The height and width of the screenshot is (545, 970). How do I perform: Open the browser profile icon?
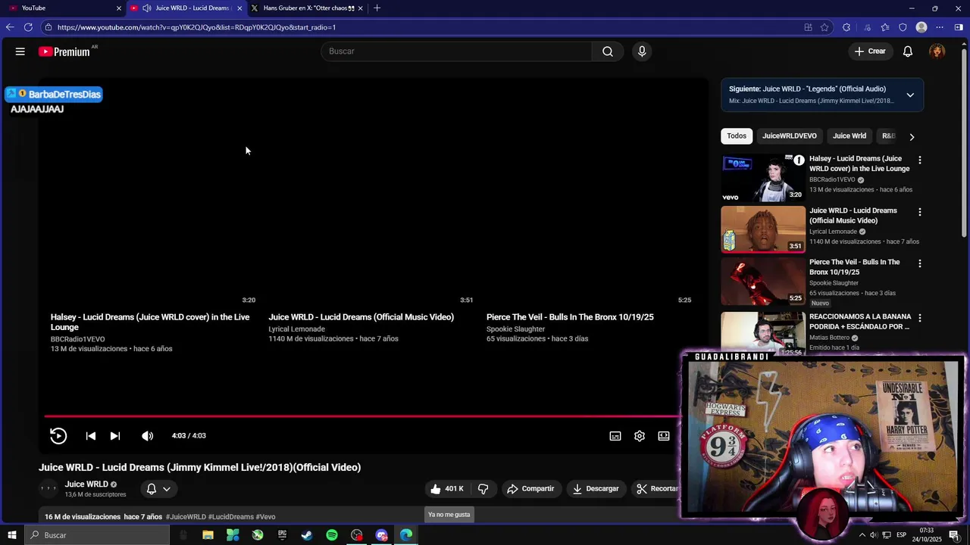pos(921,27)
